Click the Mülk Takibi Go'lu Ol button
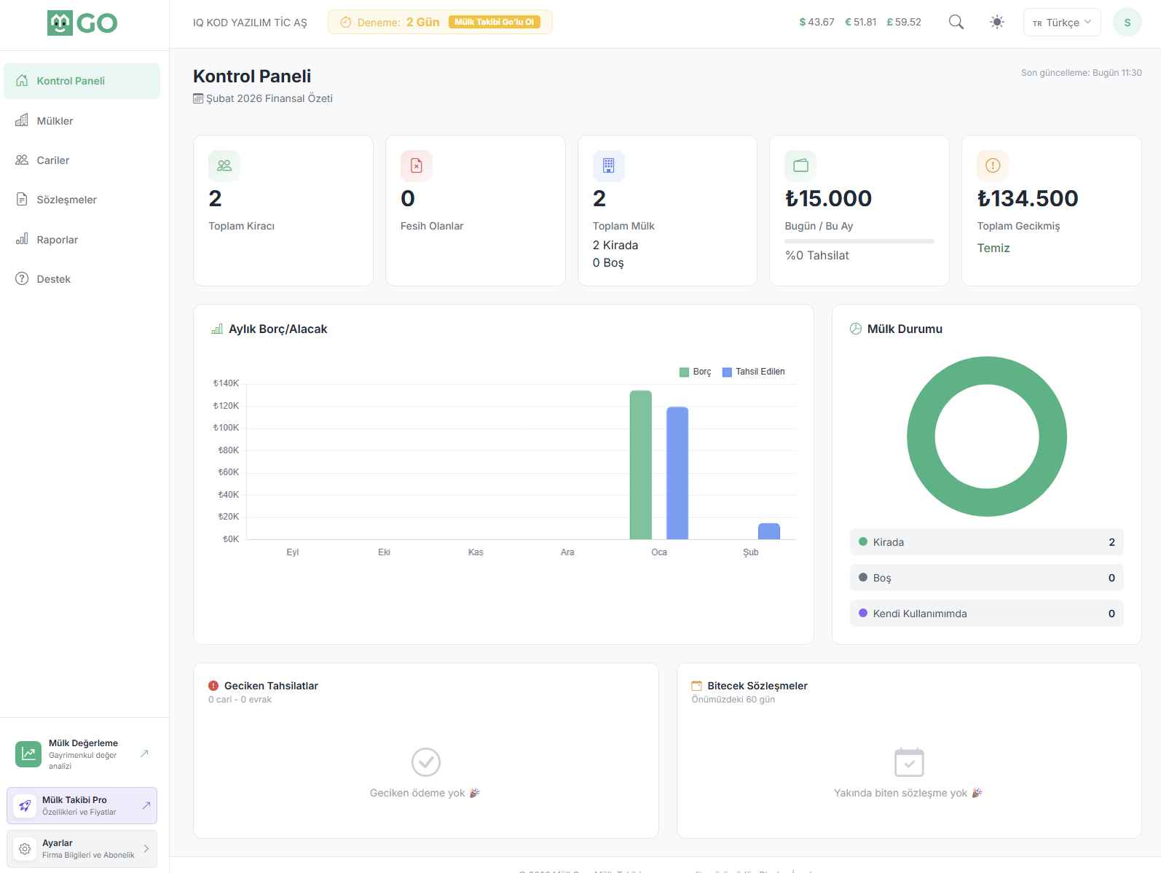The height and width of the screenshot is (873, 1161). click(494, 22)
